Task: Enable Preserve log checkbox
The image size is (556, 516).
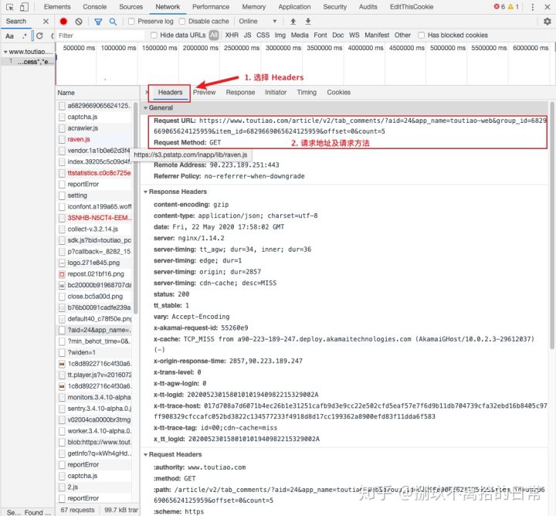Action: click(x=131, y=22)
